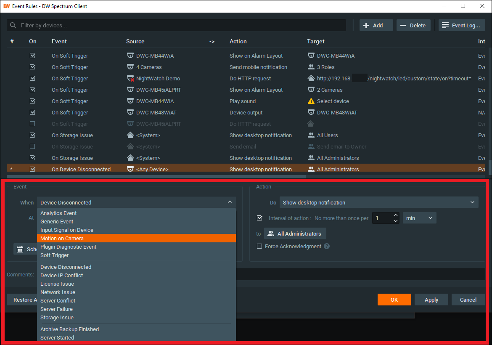This screenshot has width=492, height=345.
Task: Open the Do action dropdown
Action: point(378,202)
